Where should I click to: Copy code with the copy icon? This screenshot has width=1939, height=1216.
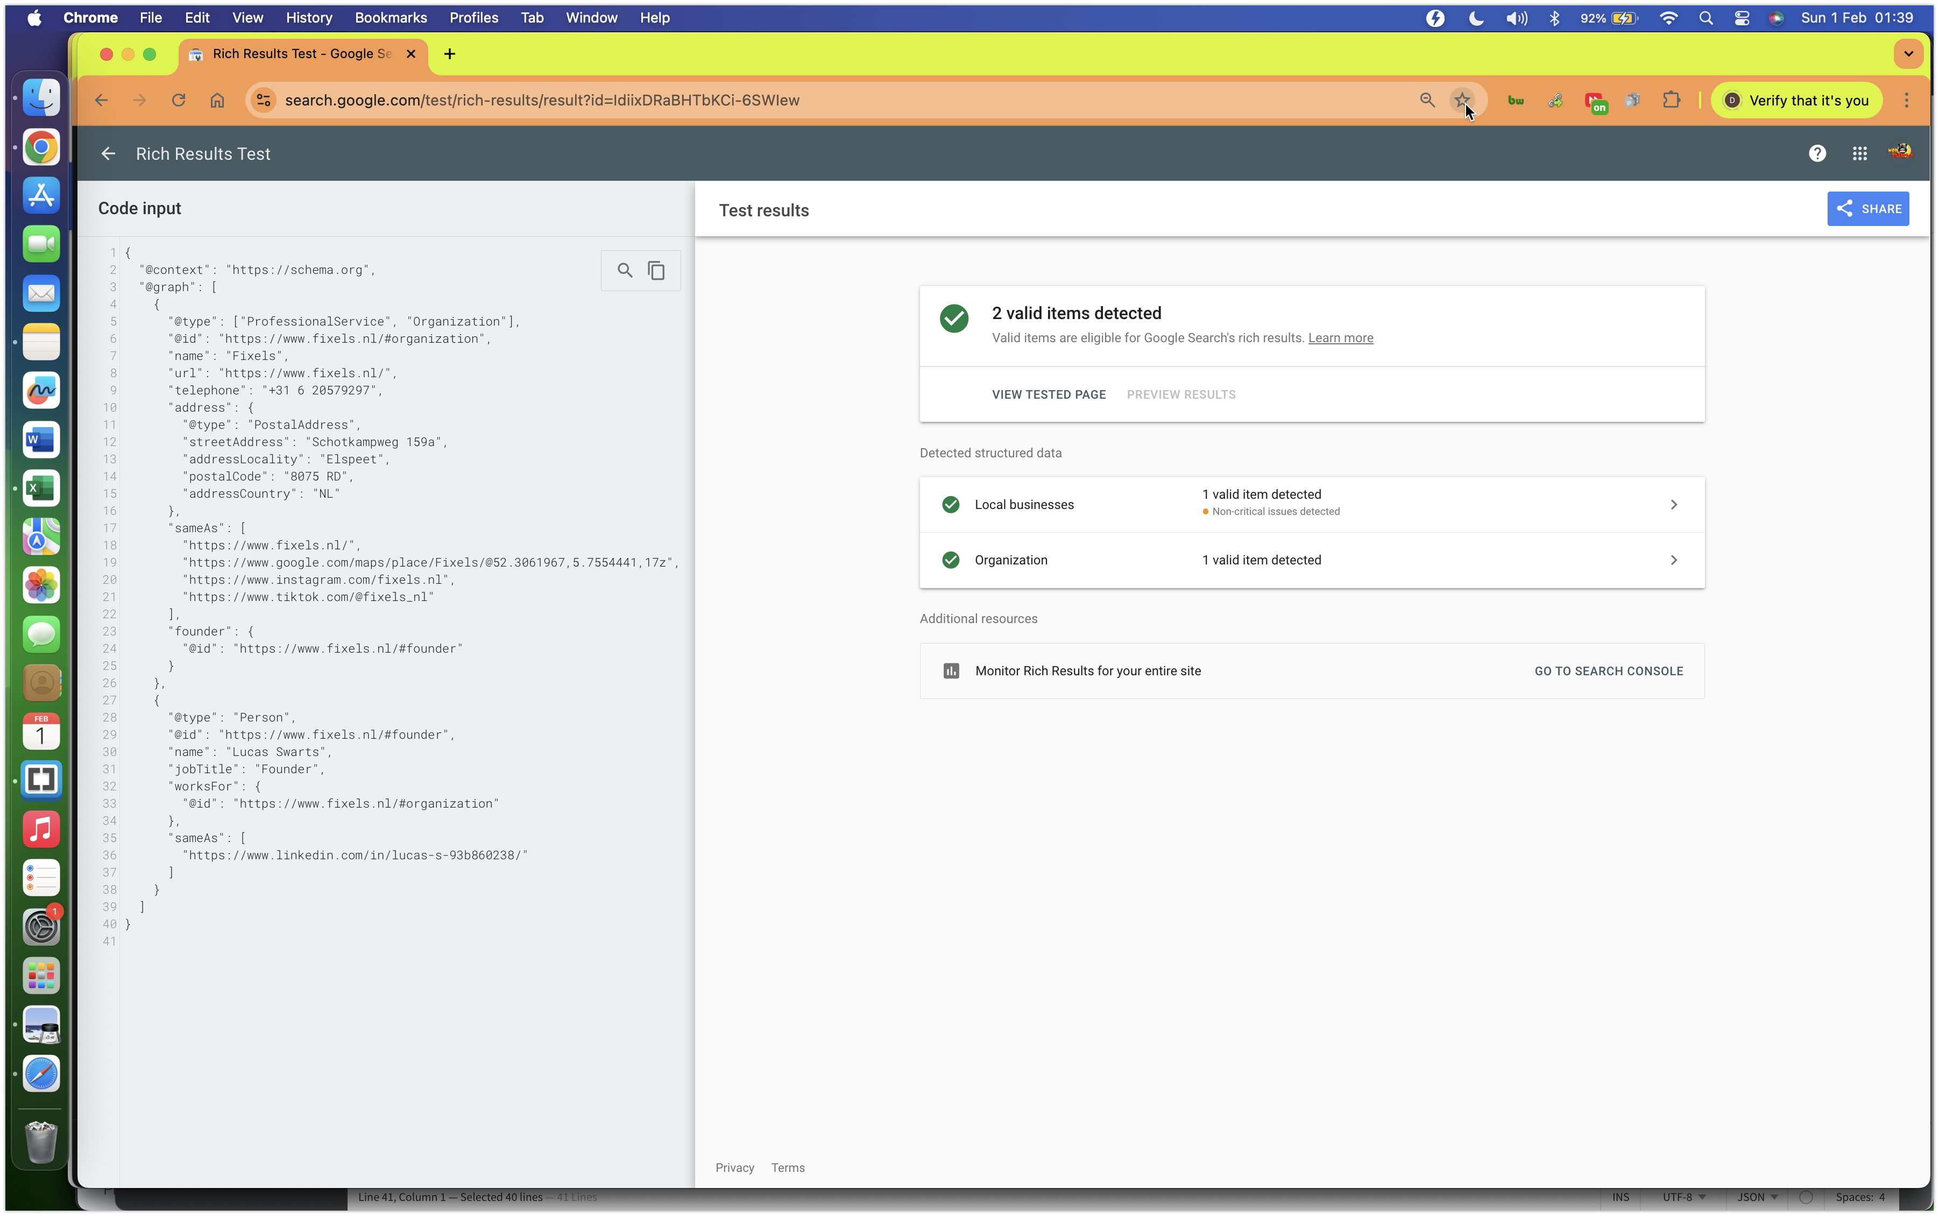(656, 270)
